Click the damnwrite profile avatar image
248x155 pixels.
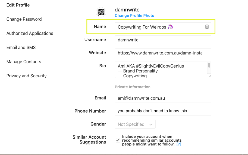101,12
